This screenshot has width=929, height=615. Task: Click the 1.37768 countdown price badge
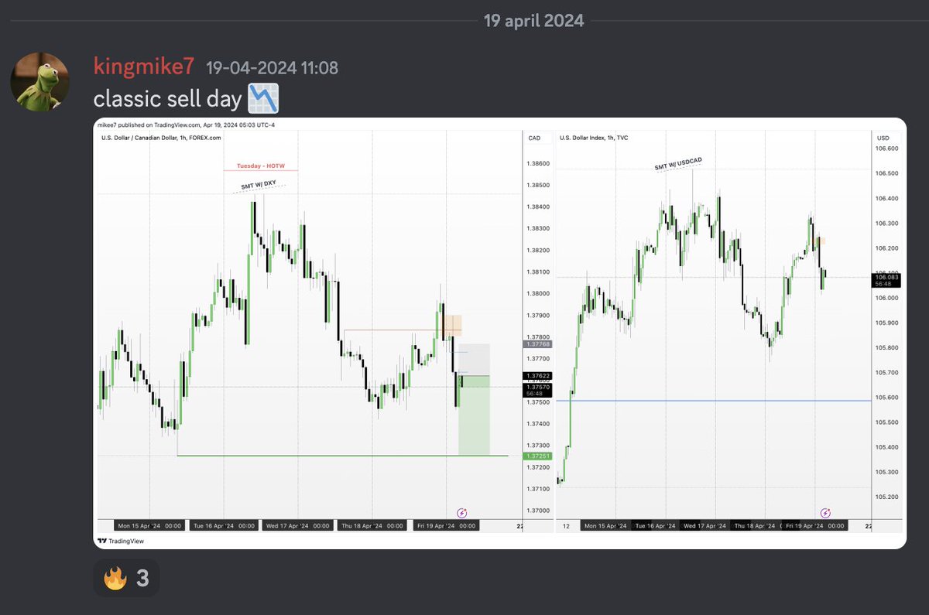[537, 343]
